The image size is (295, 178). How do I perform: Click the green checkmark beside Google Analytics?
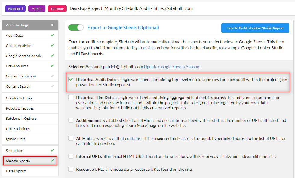52,45
